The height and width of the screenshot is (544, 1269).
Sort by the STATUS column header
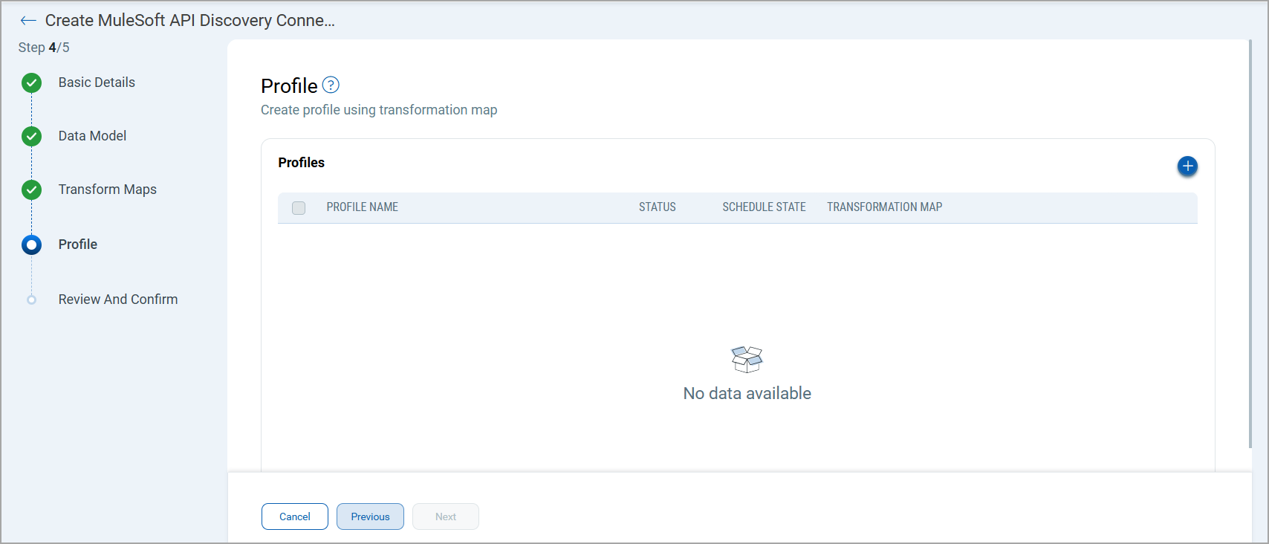[x=658, y=207]
